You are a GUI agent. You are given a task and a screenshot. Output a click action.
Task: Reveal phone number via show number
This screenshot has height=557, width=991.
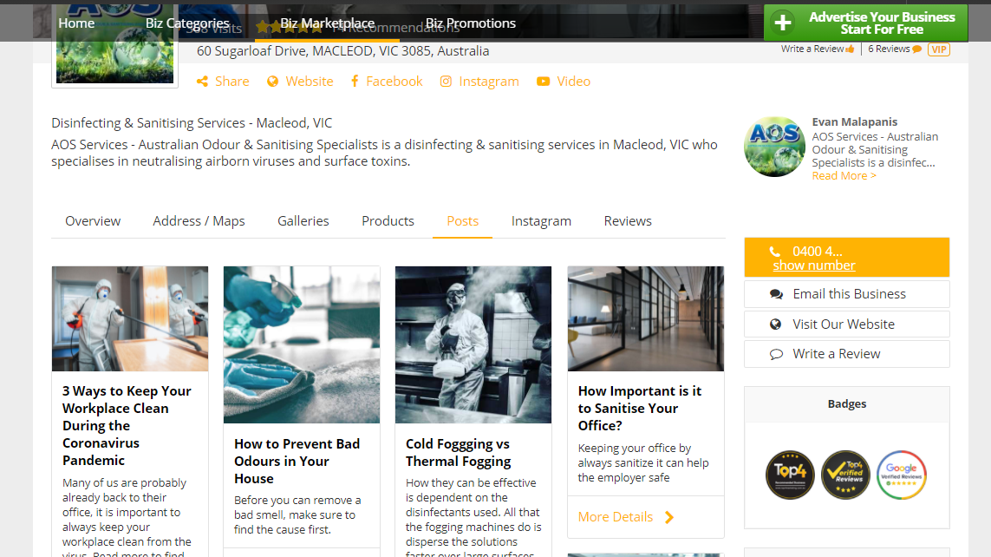[x=814, y=265]
